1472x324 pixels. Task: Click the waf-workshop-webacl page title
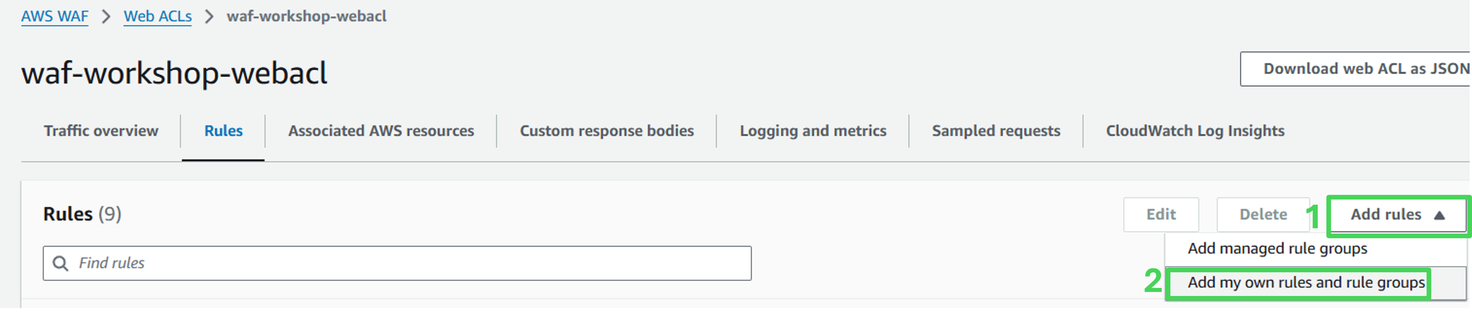click(174, 74)
